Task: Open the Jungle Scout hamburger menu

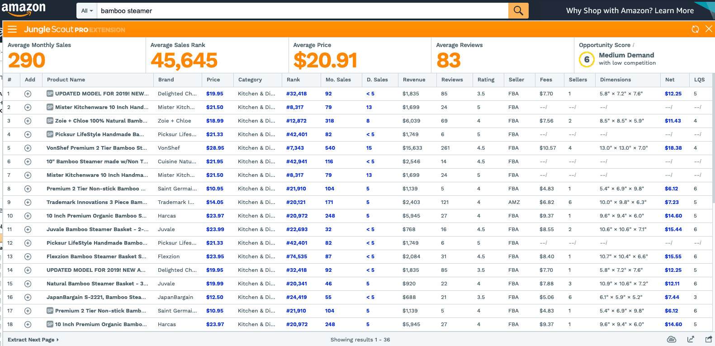Action: coord(12,29)
